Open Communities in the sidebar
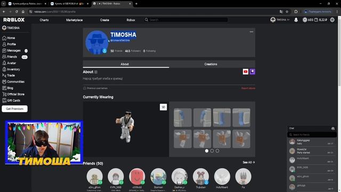341x192 pixels. [13, 82]
